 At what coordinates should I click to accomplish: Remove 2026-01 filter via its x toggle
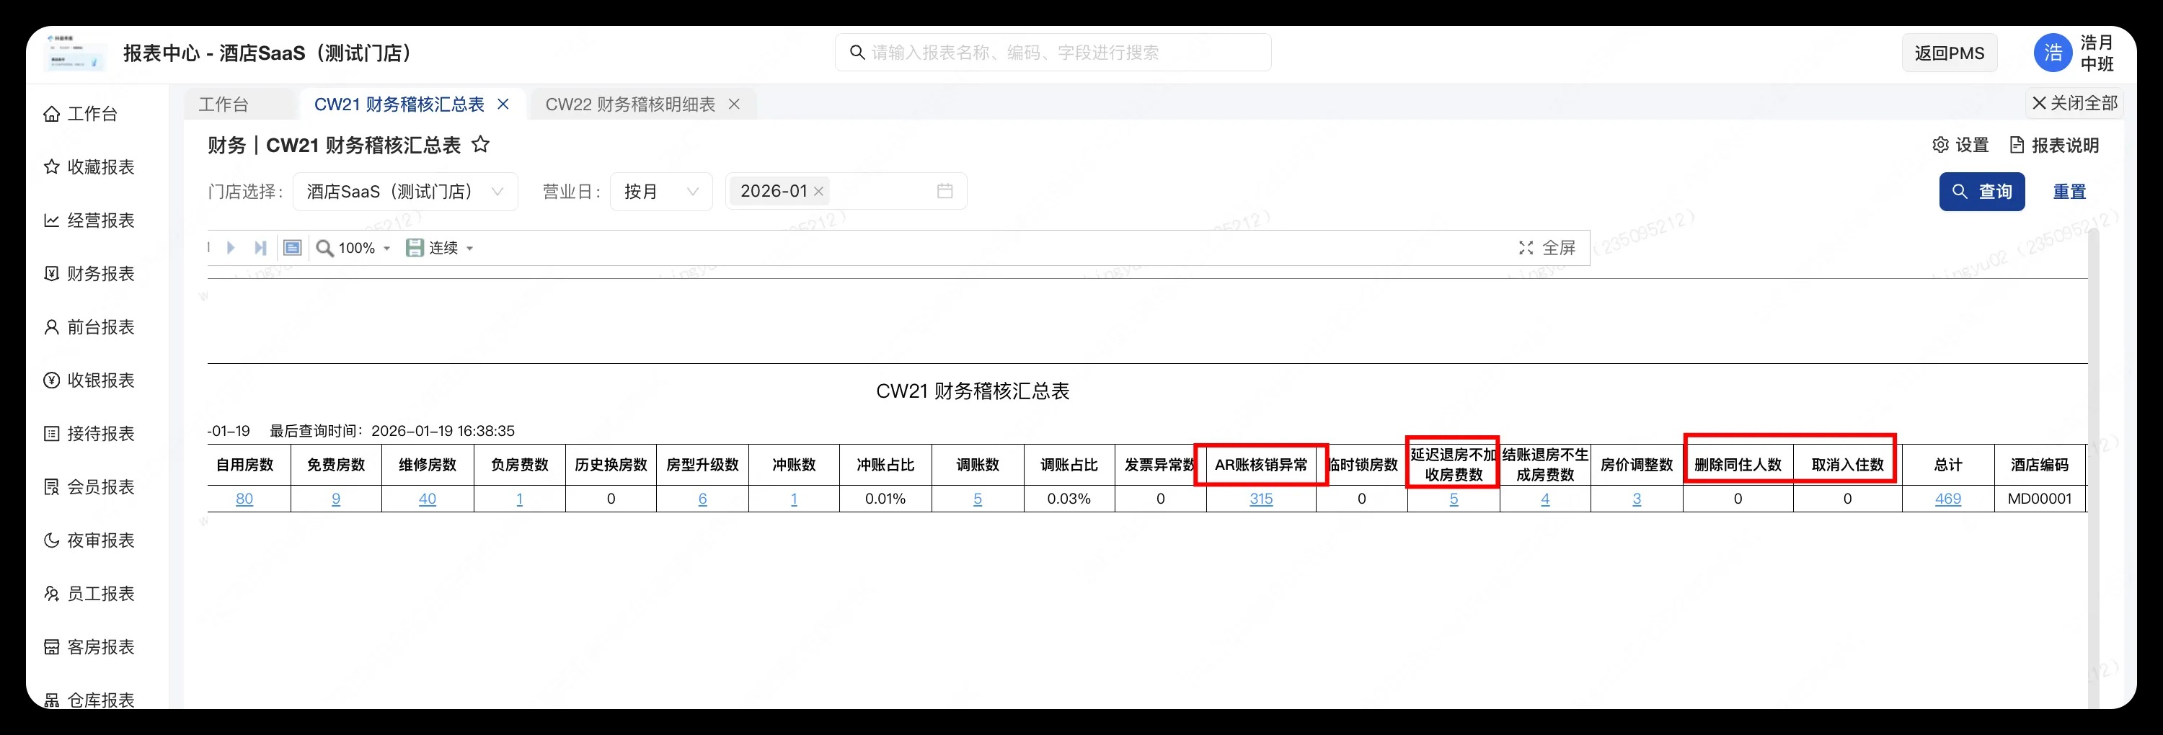click(820, 190)
